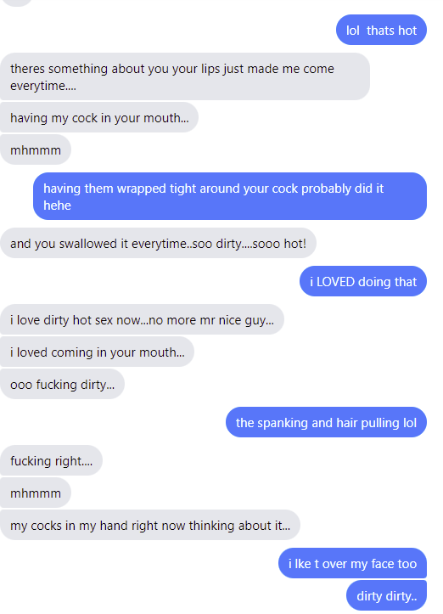Select the partially visible gray bubble at top
Viewport: 443px width, 614px height.
[x=17, y=3]
